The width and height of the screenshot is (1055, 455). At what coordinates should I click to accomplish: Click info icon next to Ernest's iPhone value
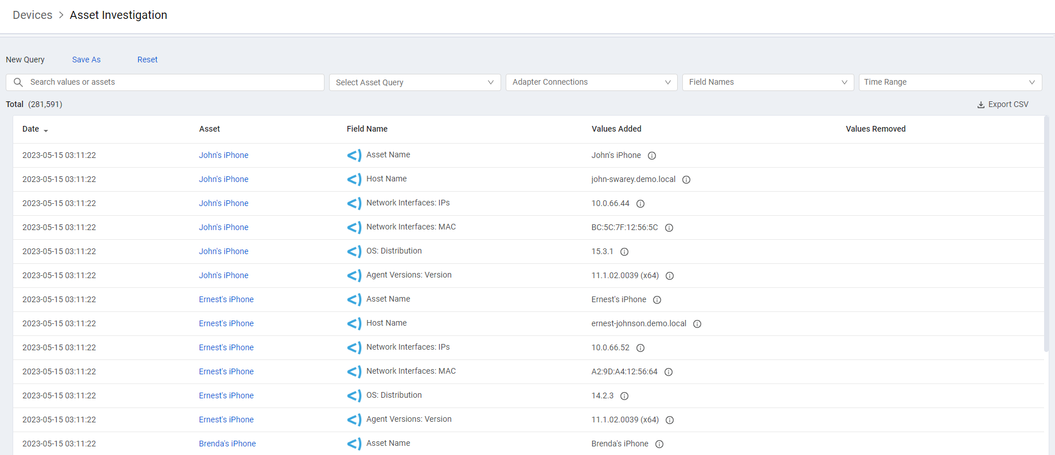pyautogui.click(x=657, y=300)
